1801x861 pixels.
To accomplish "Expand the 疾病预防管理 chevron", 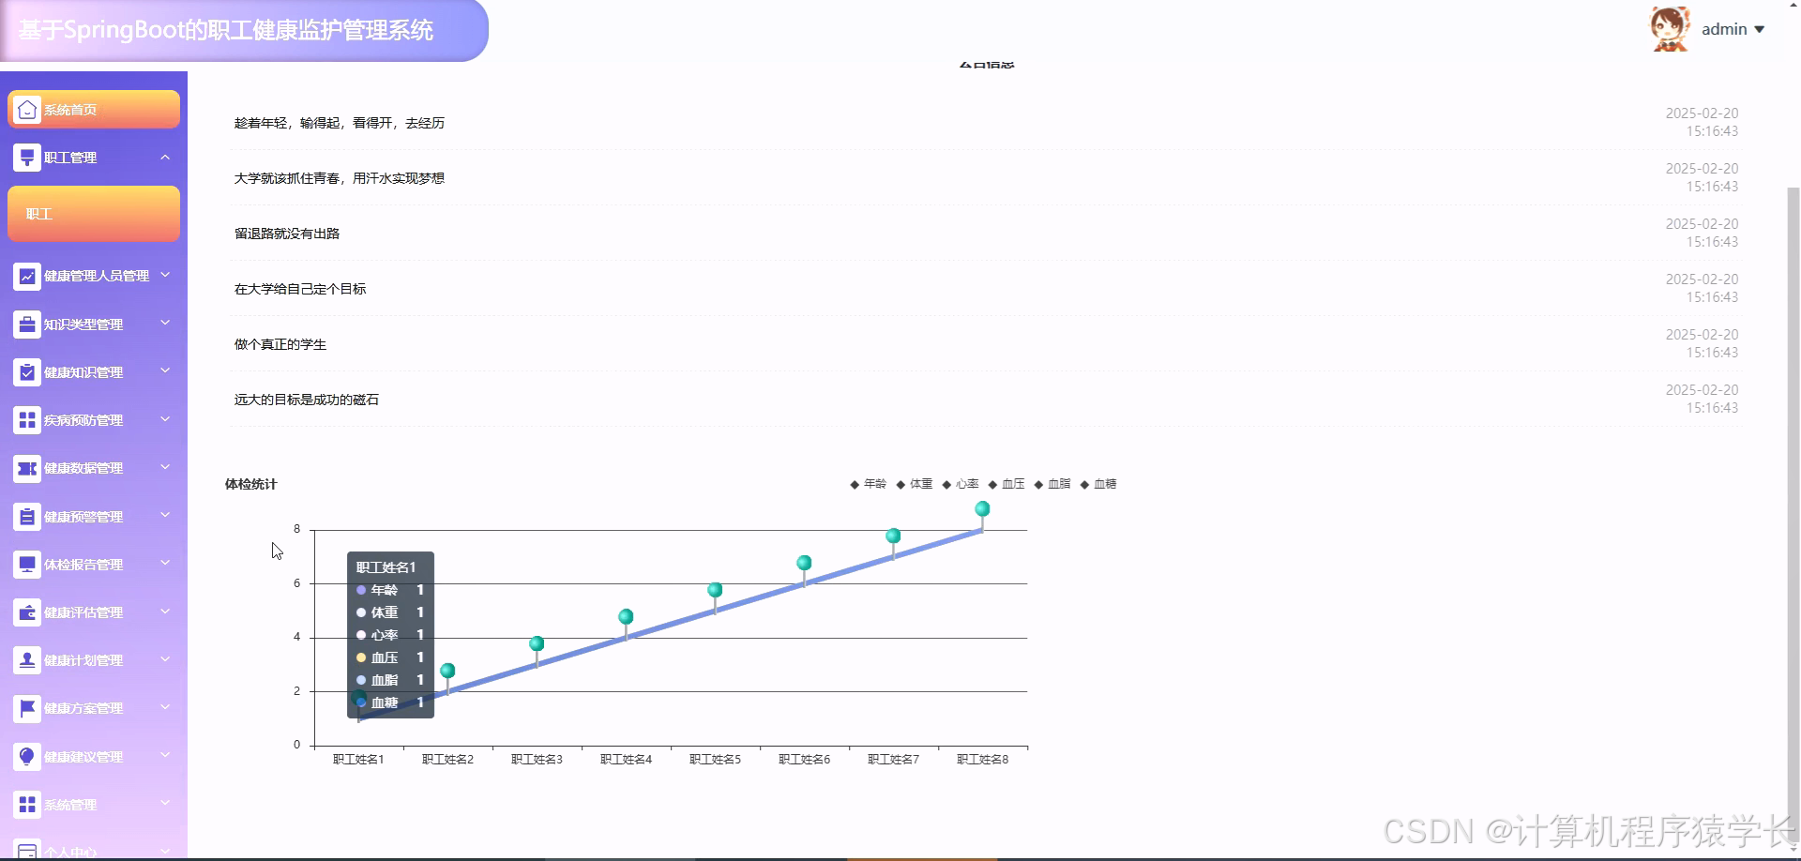I will (165, 418).
